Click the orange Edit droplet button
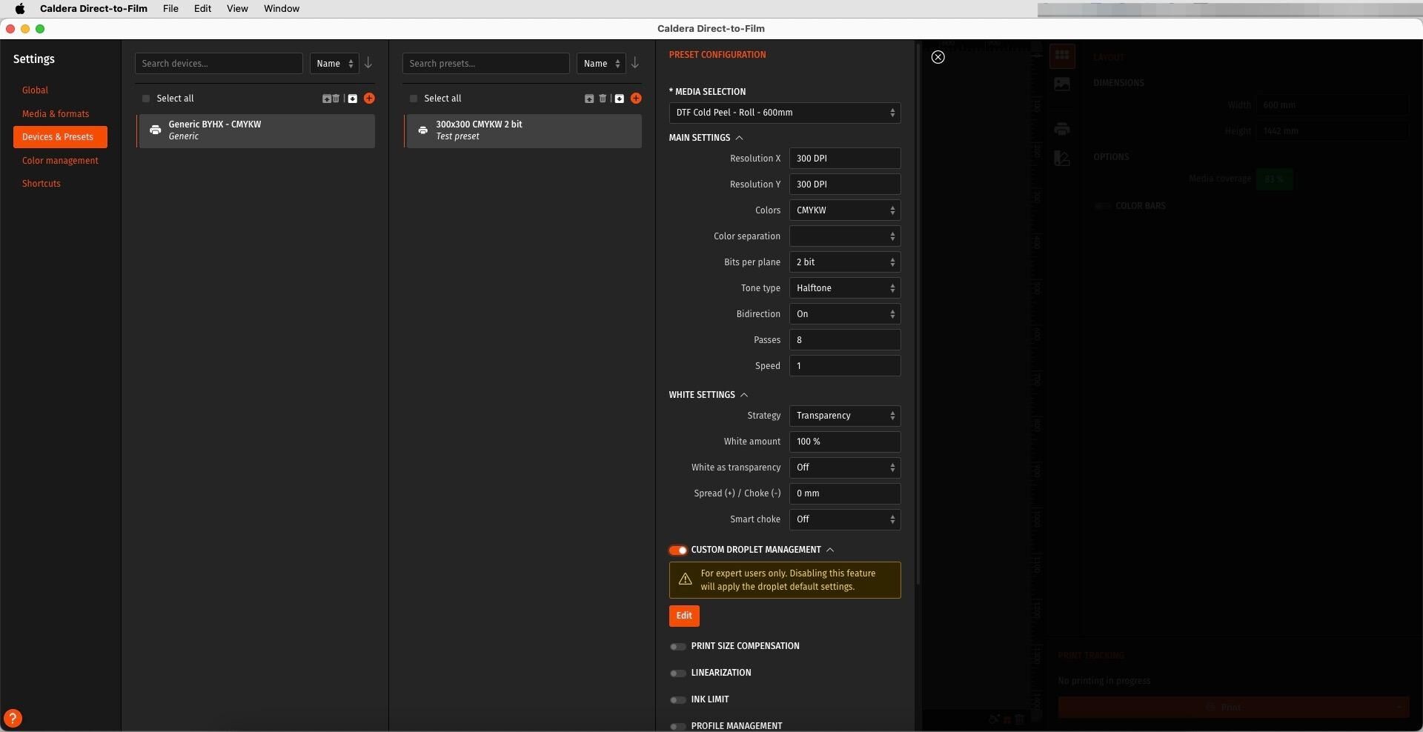Image resolution: width=1423 pixels, height=732 pixels. (x=683, y=616)
